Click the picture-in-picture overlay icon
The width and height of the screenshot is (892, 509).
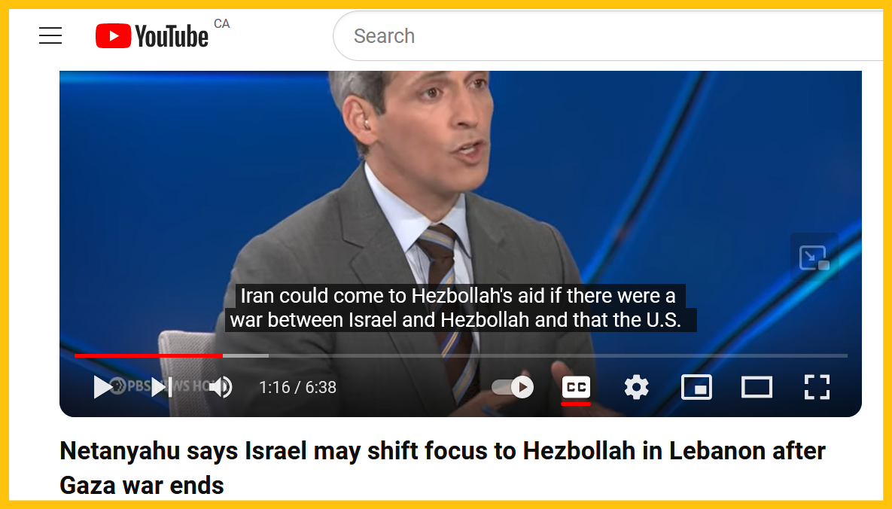click(x=814, y=258)
